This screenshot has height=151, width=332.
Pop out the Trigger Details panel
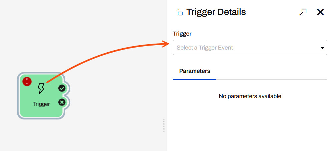[303, 12]
